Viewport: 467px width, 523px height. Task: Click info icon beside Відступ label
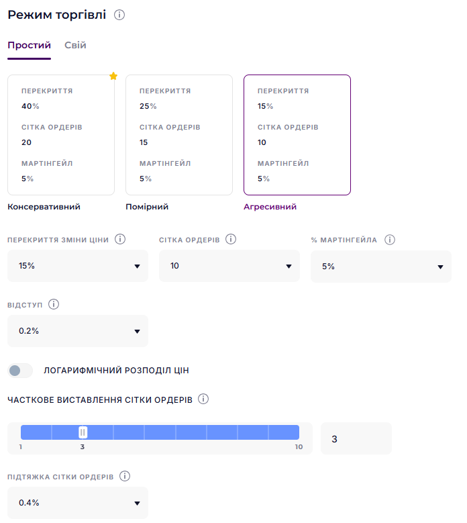[54, 304]
